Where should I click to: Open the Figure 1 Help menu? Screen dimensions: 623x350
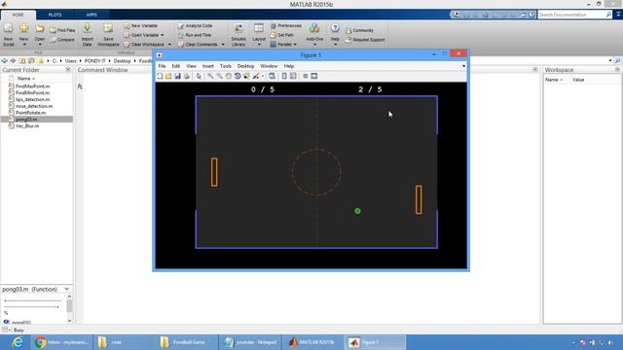289,66
